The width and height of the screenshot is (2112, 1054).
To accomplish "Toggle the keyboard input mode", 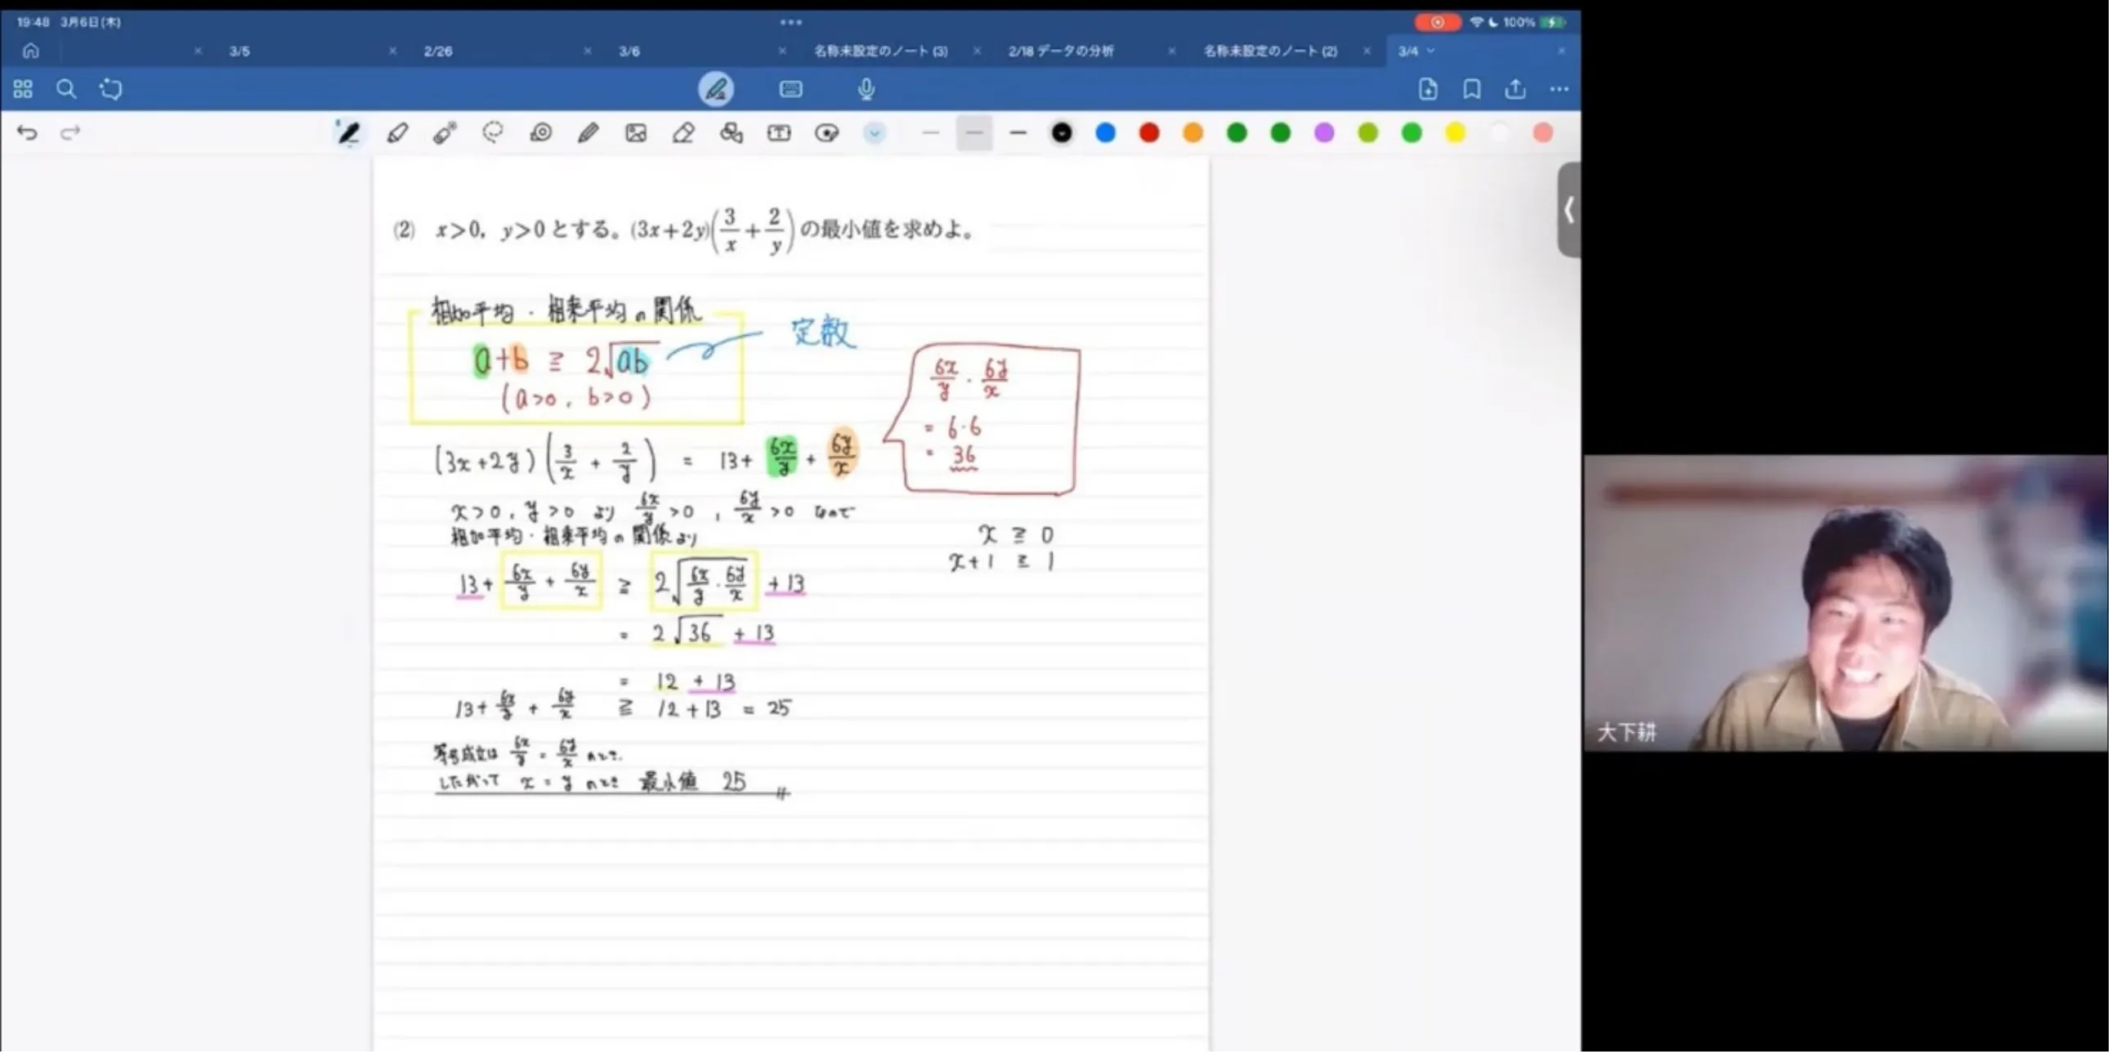I will (x=790, y=88).
